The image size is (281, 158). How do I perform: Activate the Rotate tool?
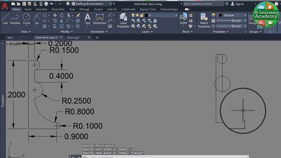click(x=61, y=15)
